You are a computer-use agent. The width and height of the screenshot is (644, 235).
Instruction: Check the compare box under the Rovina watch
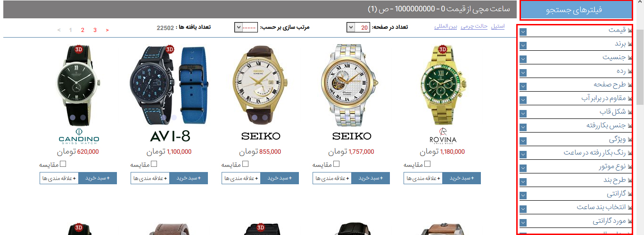(x=428, y=164)
